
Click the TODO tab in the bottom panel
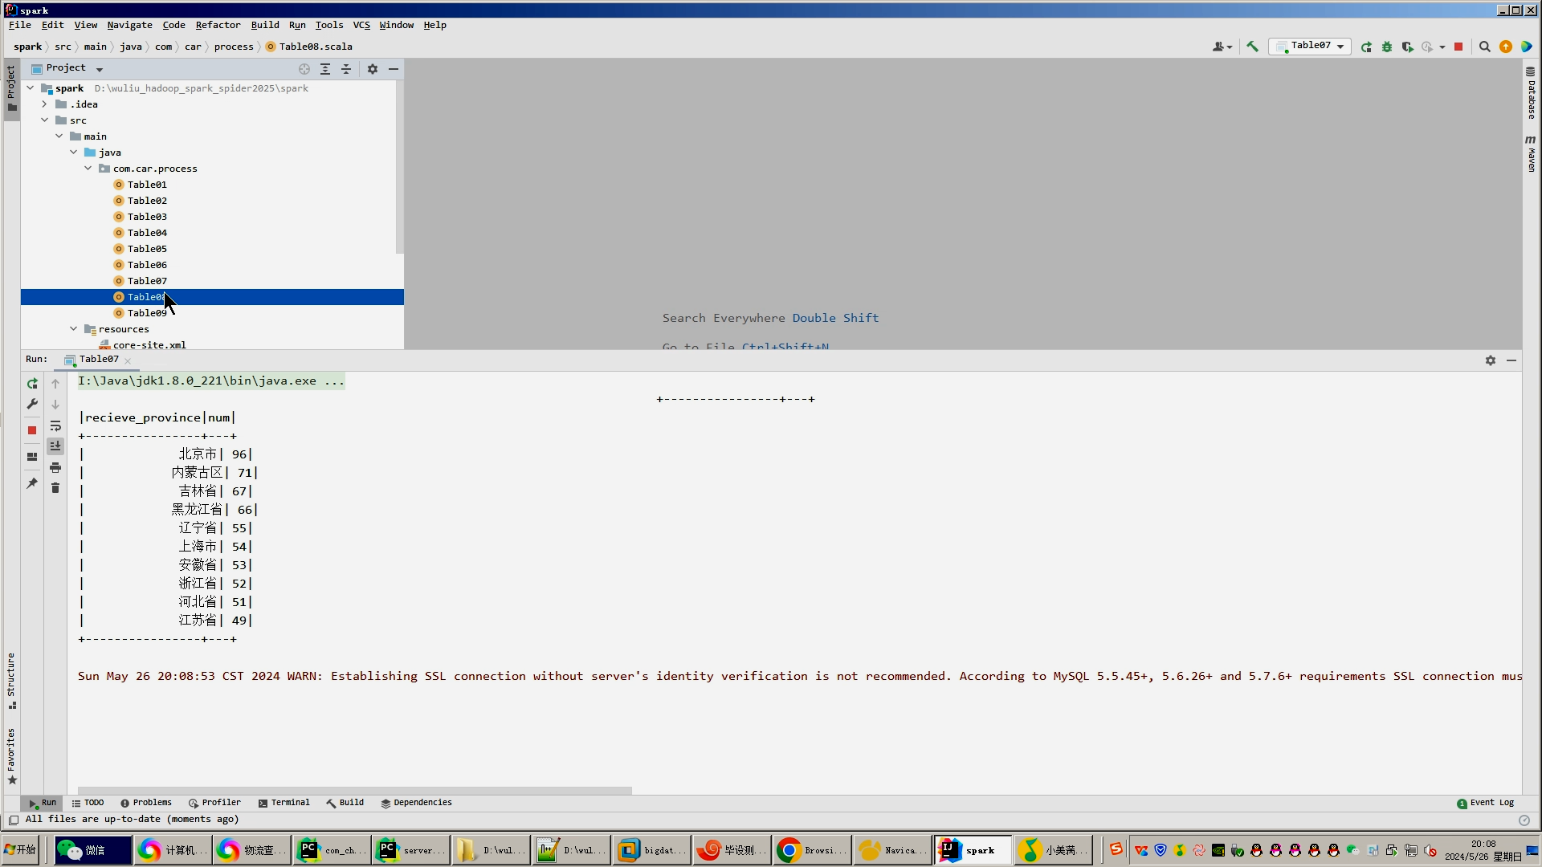click(93, 801)
